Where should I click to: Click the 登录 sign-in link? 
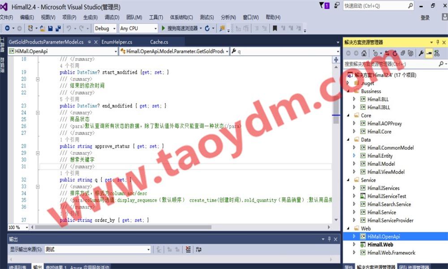point(425,18)
